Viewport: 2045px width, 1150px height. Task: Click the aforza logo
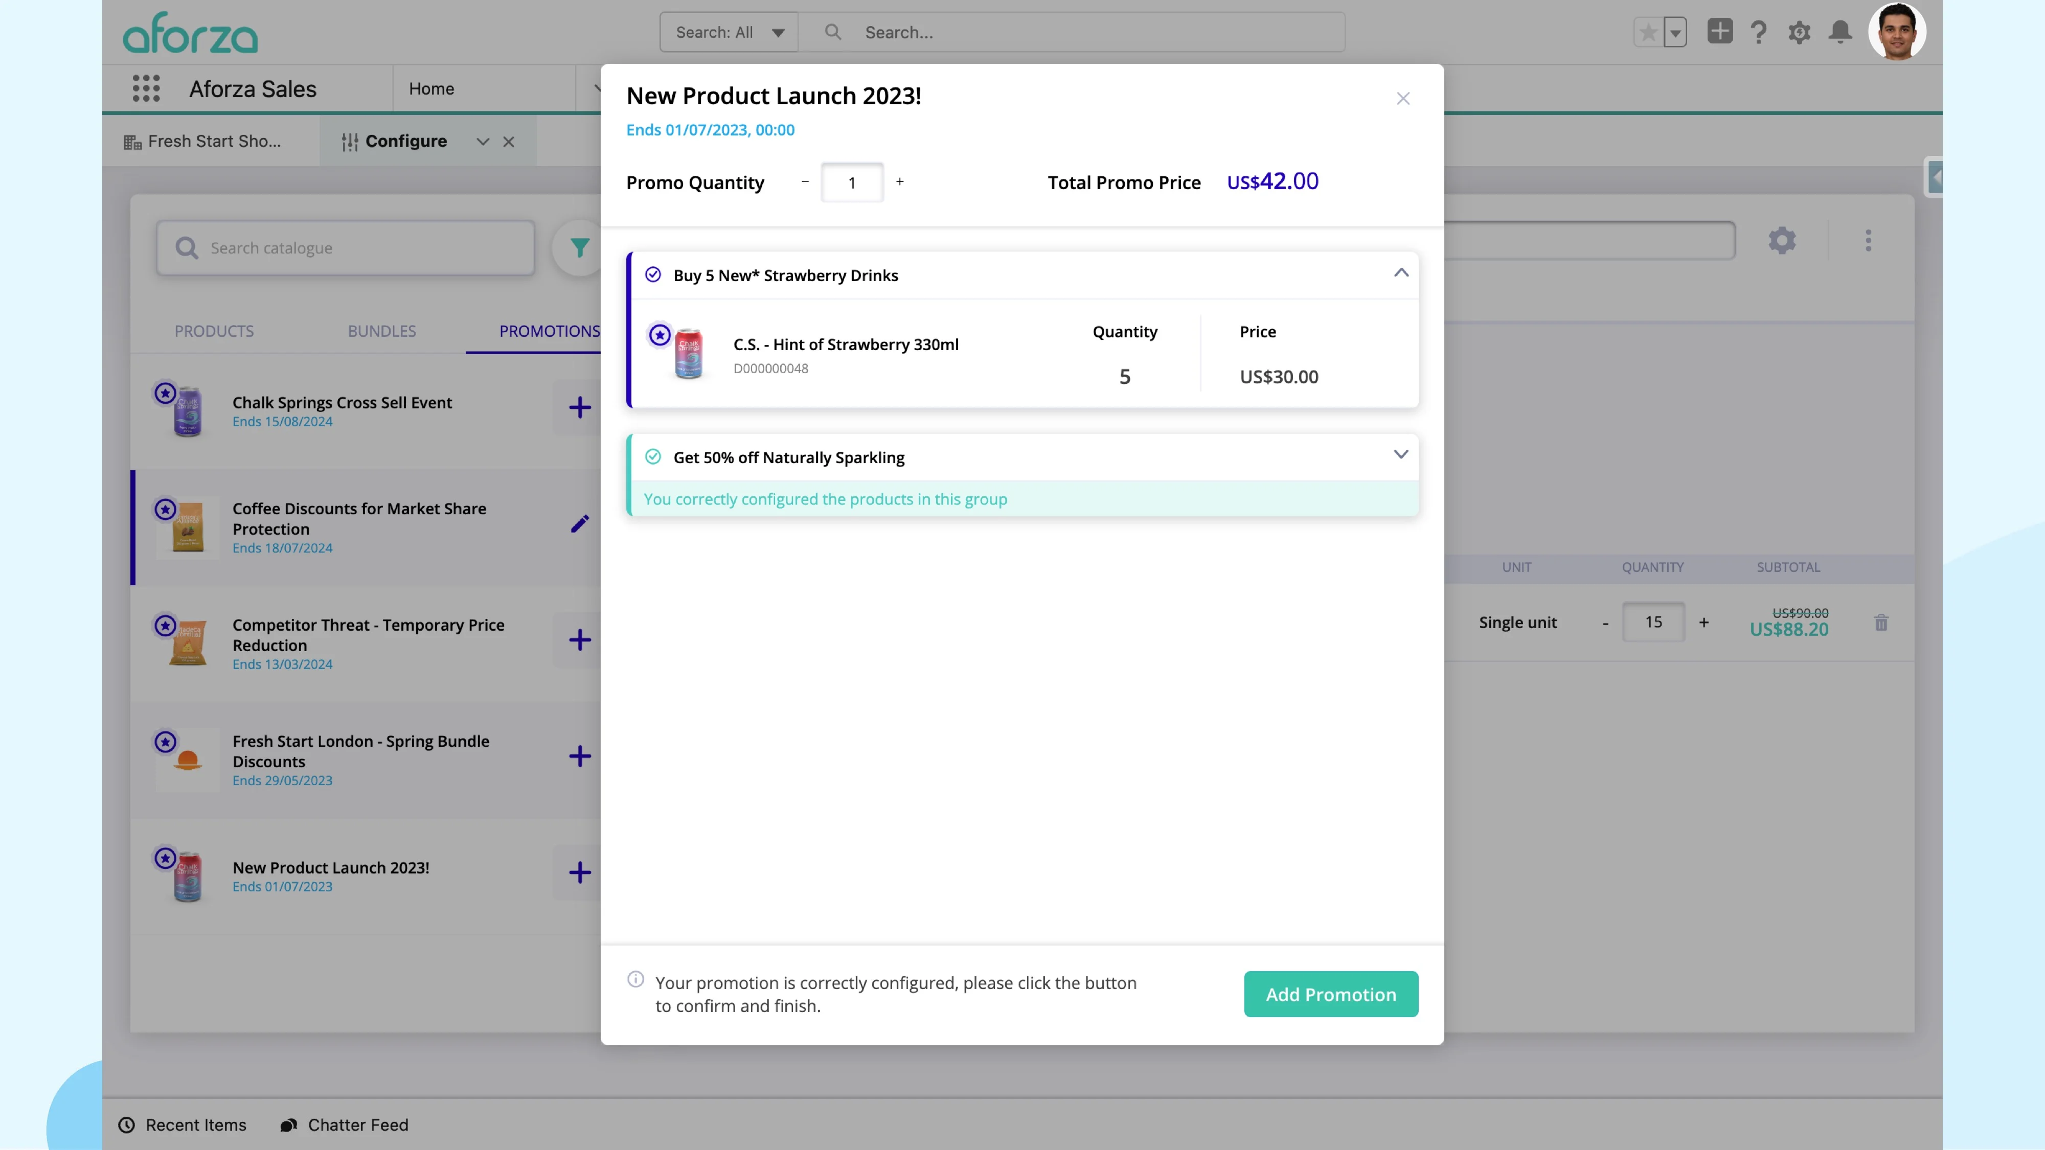point(191,33)
